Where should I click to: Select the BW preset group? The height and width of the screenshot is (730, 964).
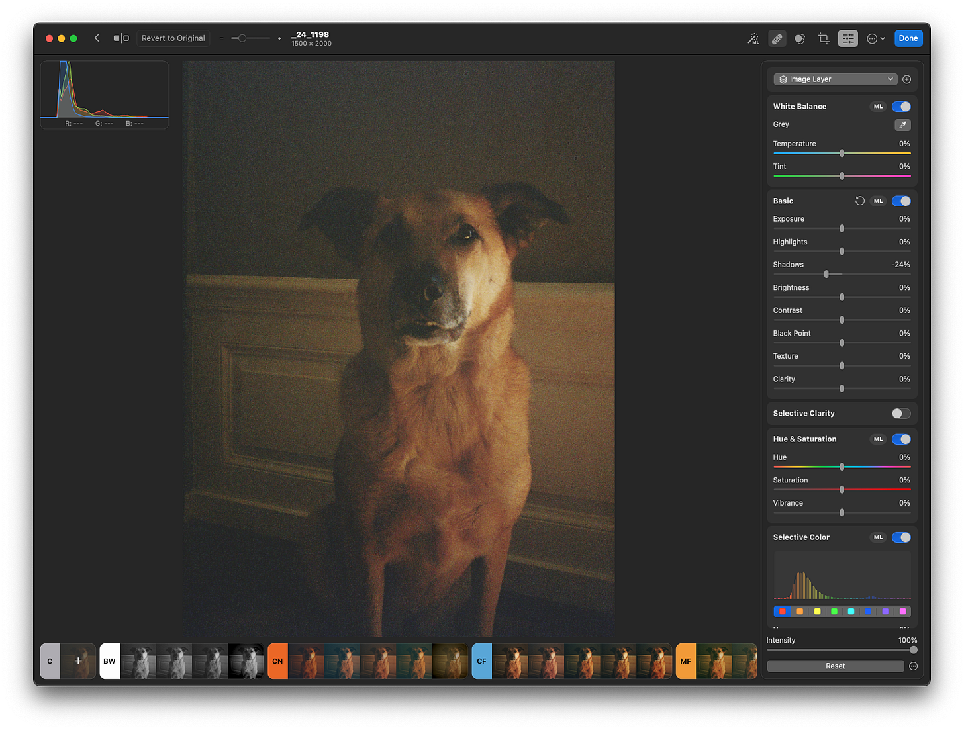tap(109, 661)
